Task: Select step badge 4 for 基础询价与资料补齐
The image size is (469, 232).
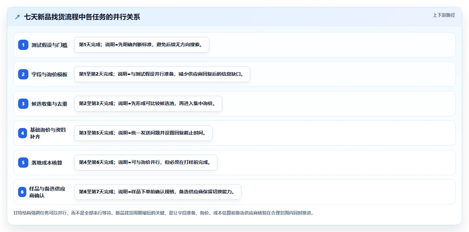Action: pyautogui.click(x=23, y=133)
